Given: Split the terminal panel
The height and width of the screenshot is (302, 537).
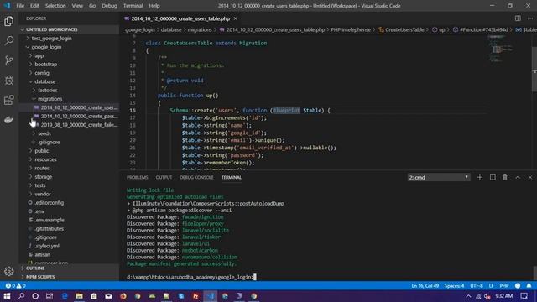Looking at the screenshot, I should [493, 177].
